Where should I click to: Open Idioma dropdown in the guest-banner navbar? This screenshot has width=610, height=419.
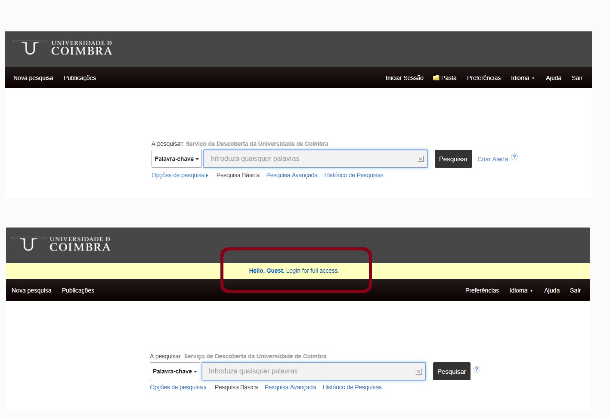point(520,290)
